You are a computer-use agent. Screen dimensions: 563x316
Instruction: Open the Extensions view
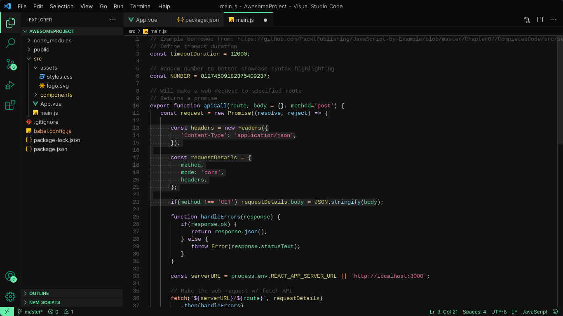[x=10, y=105]
